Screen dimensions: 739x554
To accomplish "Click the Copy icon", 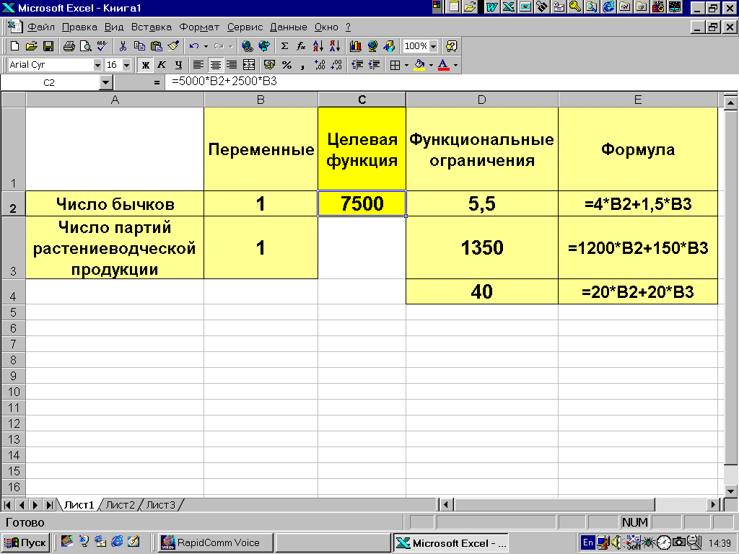I will pyautogui.click(x=139, y=46).
